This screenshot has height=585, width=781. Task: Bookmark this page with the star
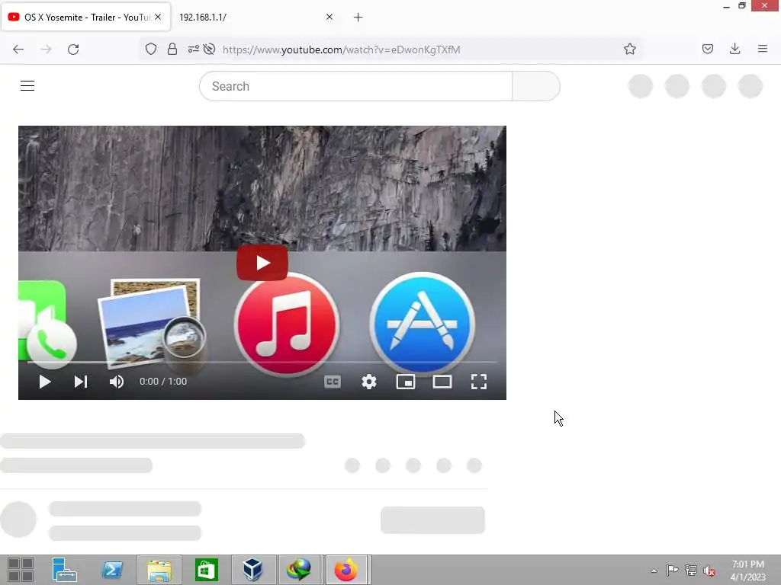coord(629,49)
